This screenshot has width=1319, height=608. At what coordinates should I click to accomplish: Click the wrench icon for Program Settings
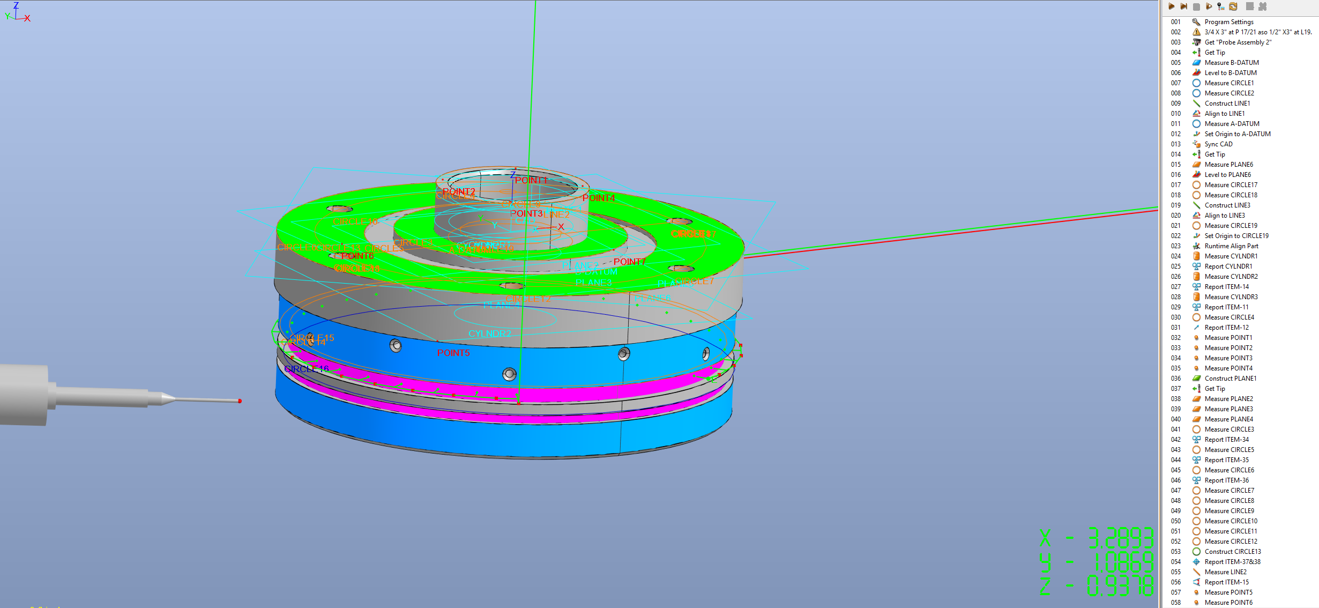pos(1196,22)
